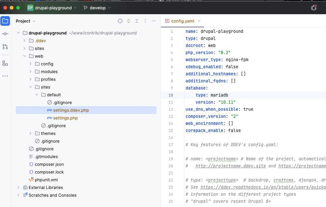This screenshot has height=207, width=326.
Task: Open the develop branch dropdown
Action: 97,8
